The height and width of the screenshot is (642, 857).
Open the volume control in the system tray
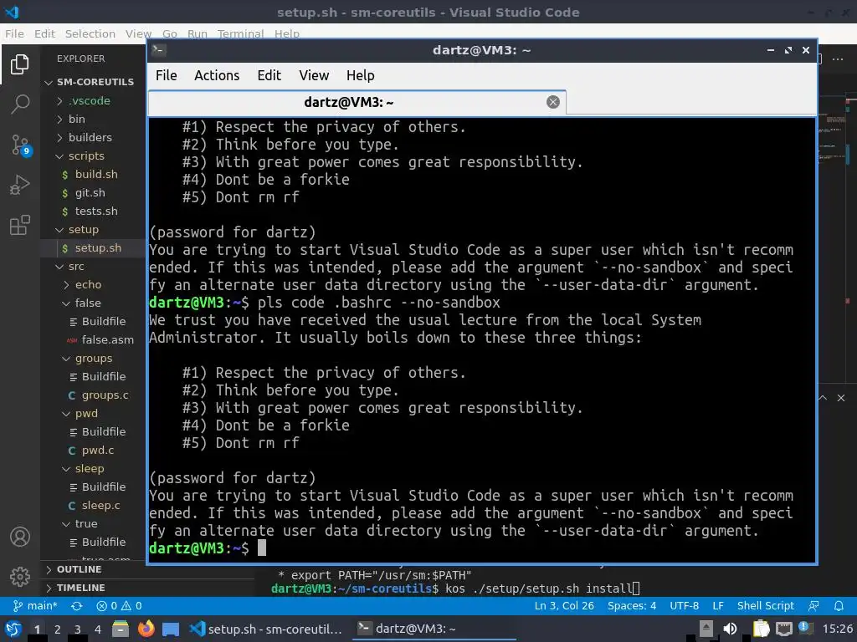pos(730,629)
